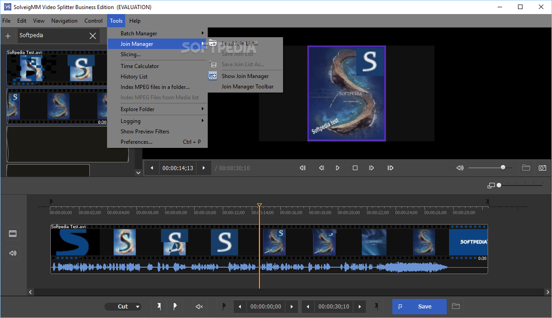Increase the fragment end time 00:00:30;10
The image size is (552, 318).
(360, 307)
